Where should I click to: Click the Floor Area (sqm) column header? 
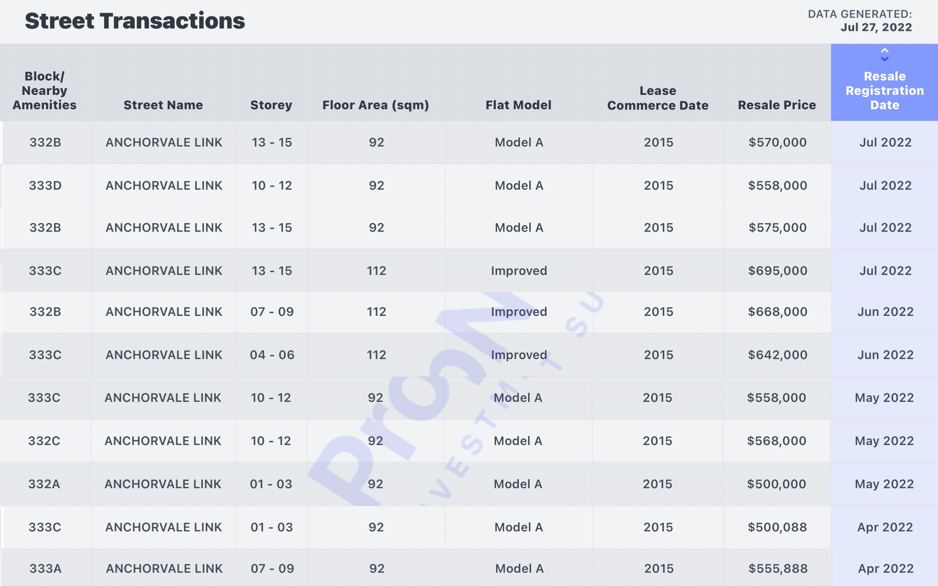click(x=375, y=105)
